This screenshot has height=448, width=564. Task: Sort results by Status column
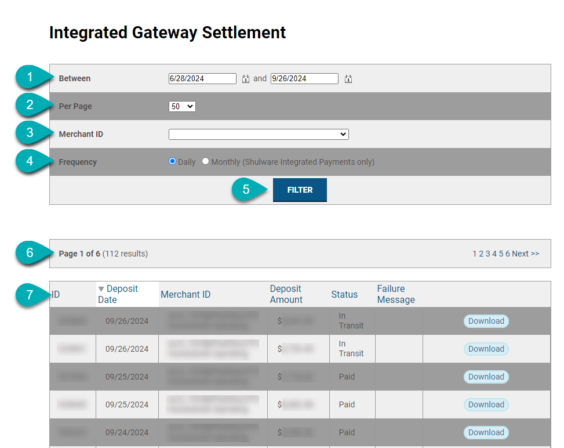coord(344,294)
